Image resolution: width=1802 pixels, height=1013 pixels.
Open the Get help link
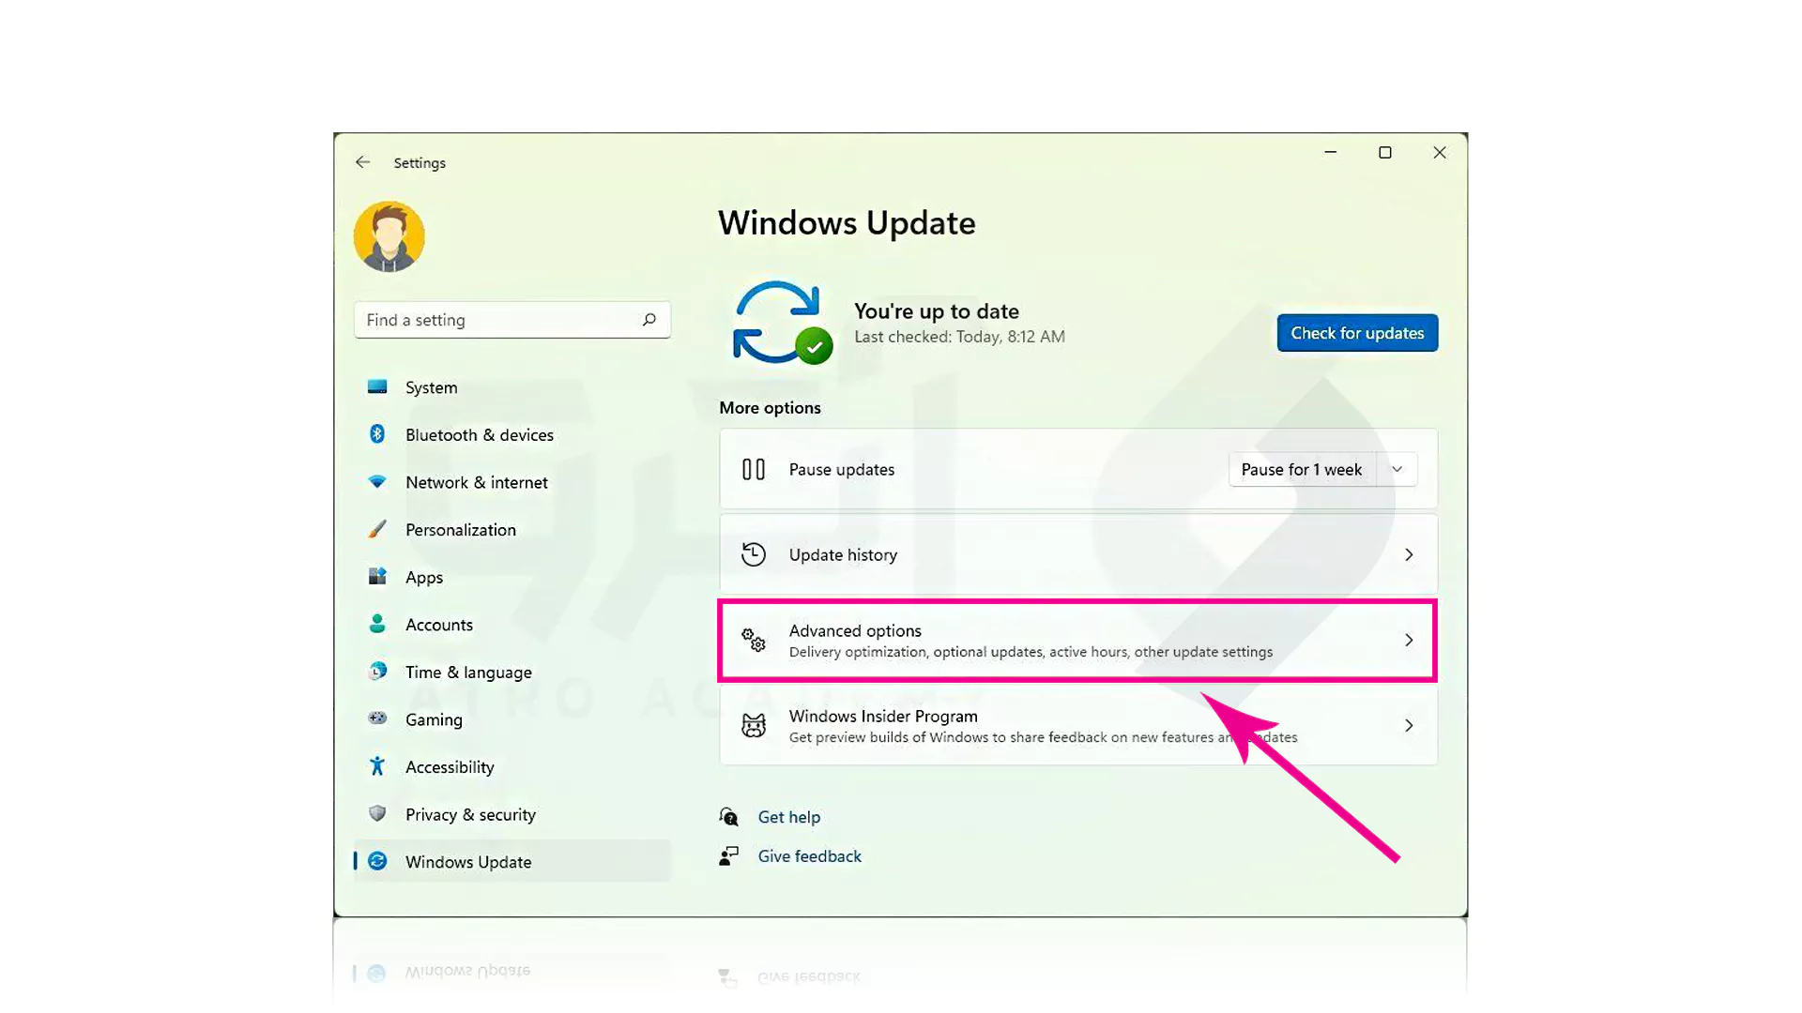tap(788, 817)
